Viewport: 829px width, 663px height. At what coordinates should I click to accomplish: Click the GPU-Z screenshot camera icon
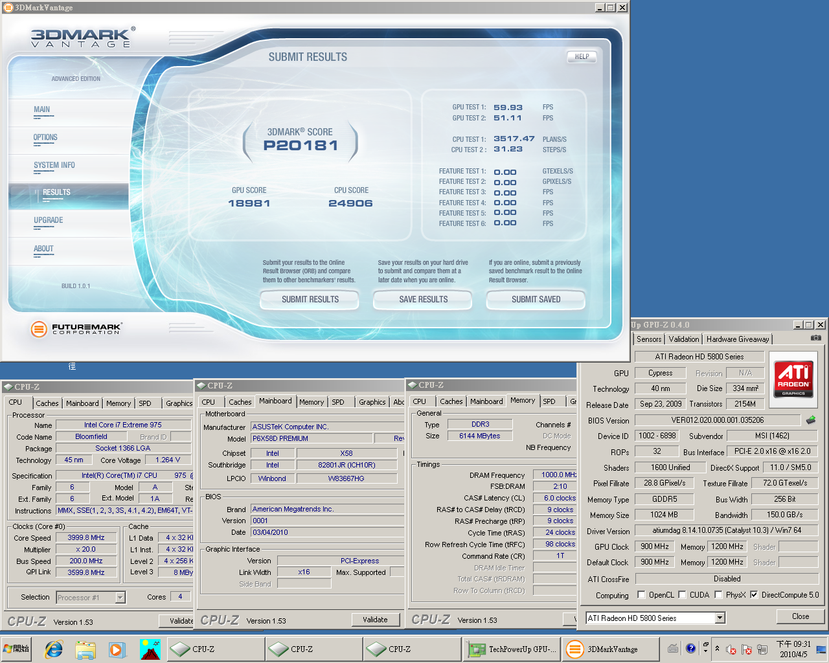click(x=815, y=338)
